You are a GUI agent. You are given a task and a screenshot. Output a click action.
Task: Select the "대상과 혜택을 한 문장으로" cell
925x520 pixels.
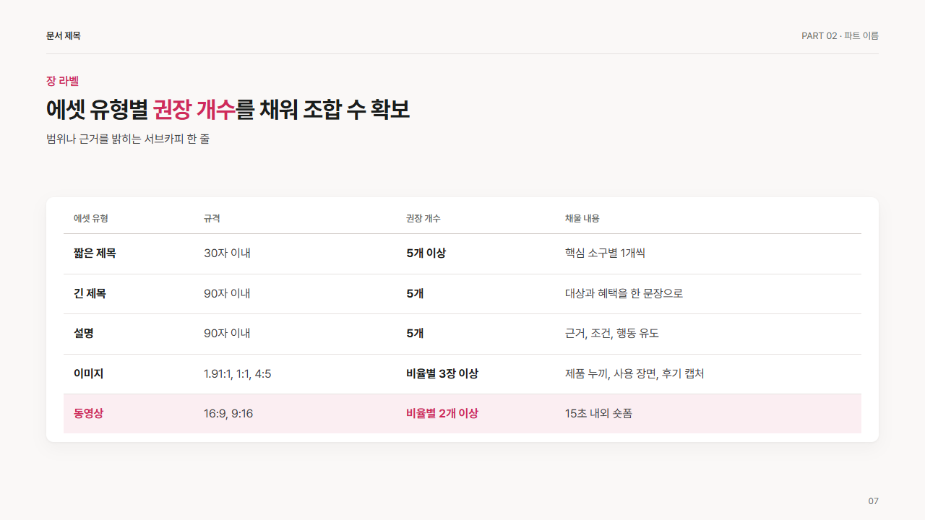[624, 294]
